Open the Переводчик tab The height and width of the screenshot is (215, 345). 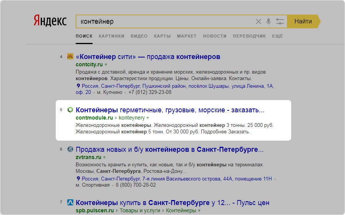[249, 36]
